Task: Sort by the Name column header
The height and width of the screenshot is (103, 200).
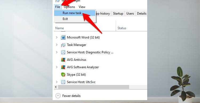Action: point(59,28)
